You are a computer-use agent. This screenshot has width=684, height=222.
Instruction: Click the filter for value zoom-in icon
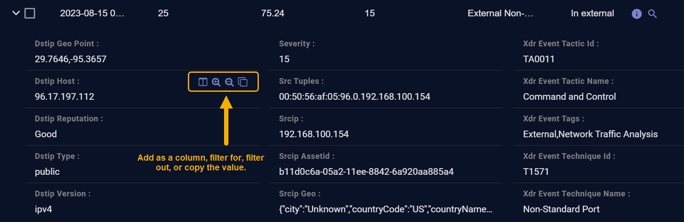tap(216, 82)
